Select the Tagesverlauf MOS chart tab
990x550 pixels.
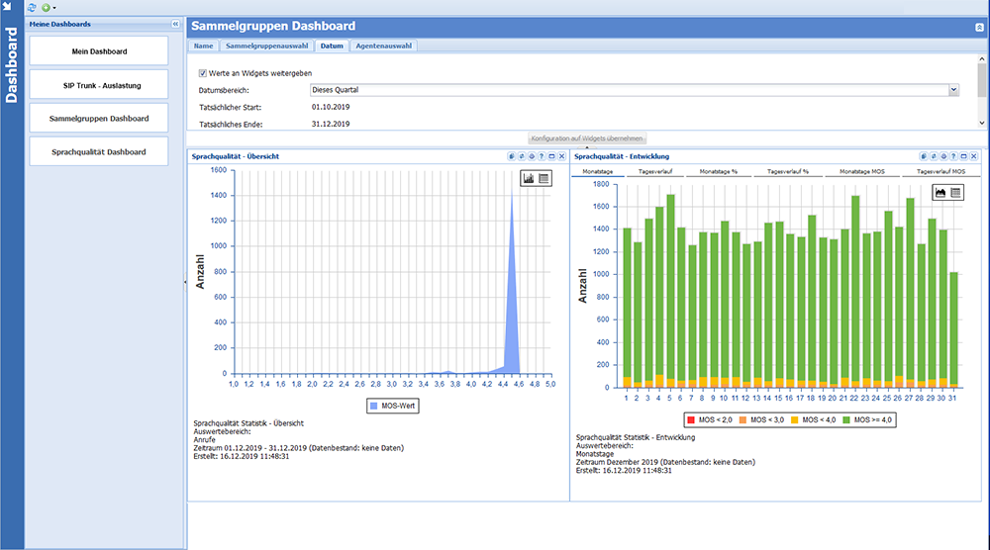(940, 171)
